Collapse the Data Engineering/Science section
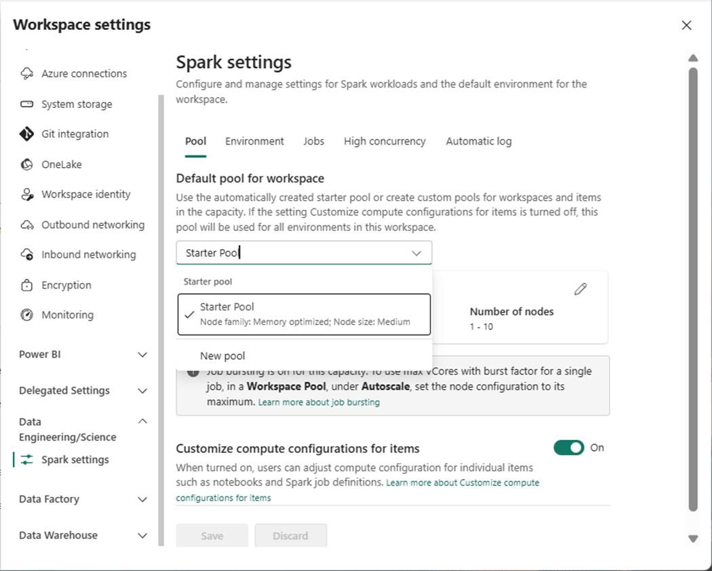Screen dimensions: 712x571 [142, 422]
